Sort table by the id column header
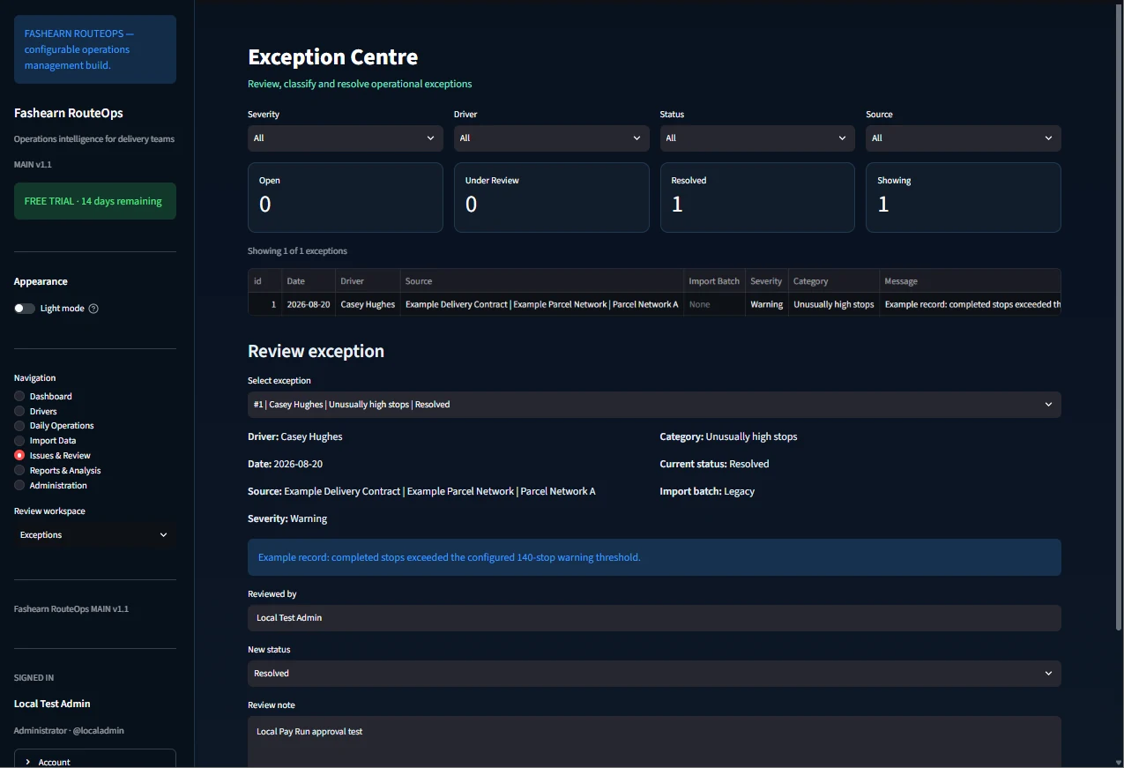 tap(265, 281)
